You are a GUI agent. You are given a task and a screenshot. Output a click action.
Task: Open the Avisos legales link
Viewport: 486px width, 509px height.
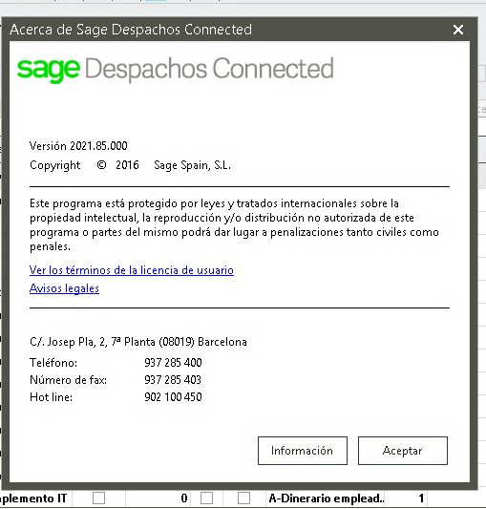click(x=64, y=288)
